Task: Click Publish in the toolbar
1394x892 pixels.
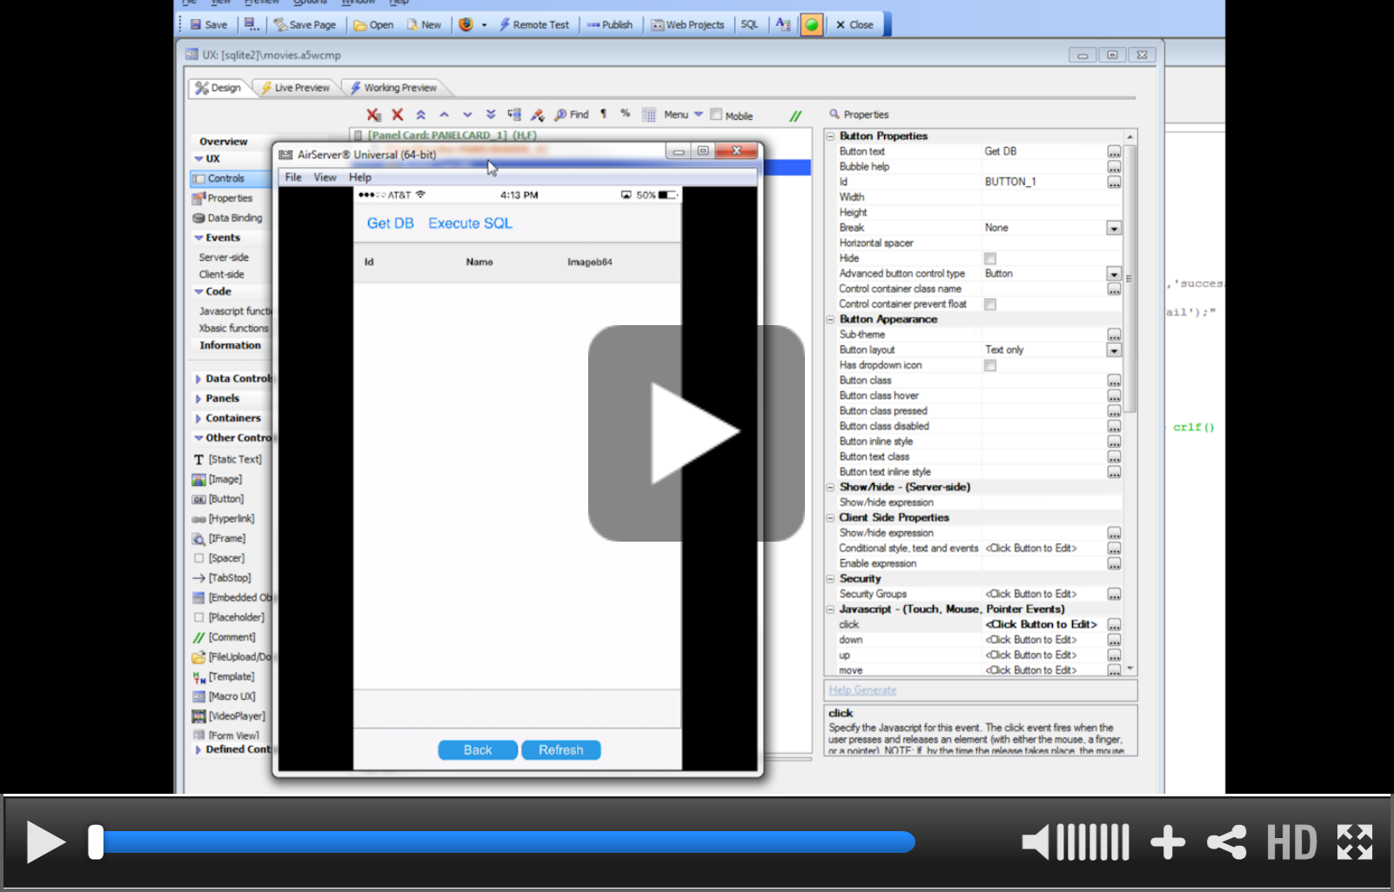Action: (609, 24)
